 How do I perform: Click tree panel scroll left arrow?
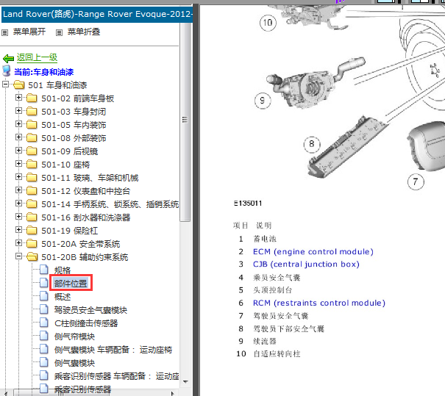[x=6, y=393]
